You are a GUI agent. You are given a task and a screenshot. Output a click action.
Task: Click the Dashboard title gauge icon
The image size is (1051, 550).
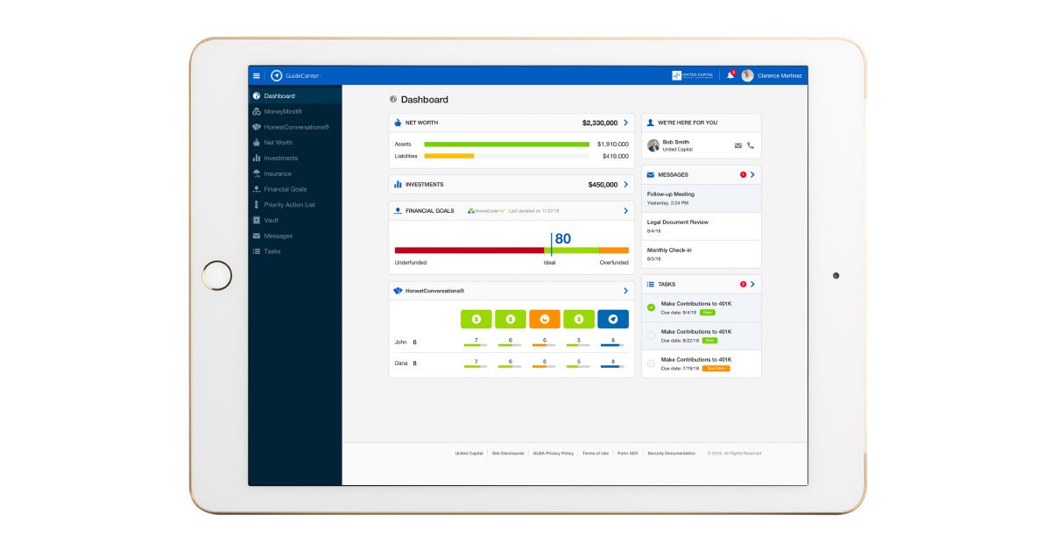click(393, 100)
